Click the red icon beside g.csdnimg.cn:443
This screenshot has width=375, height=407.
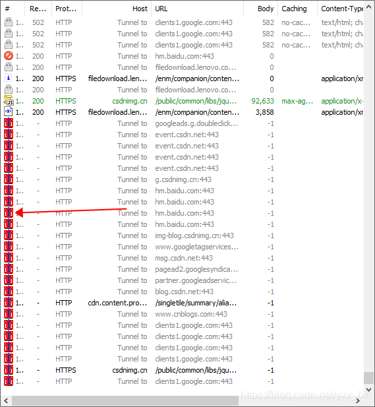pos(9,179)
